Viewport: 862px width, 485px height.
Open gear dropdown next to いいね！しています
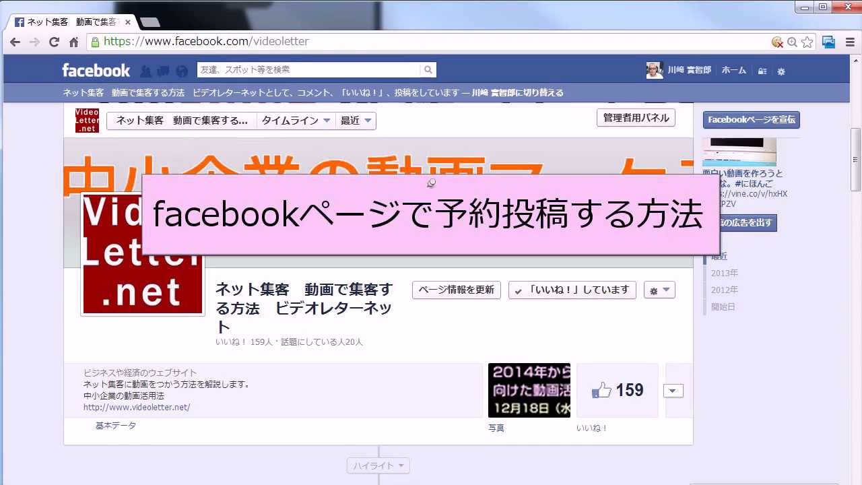pos(659,290)
